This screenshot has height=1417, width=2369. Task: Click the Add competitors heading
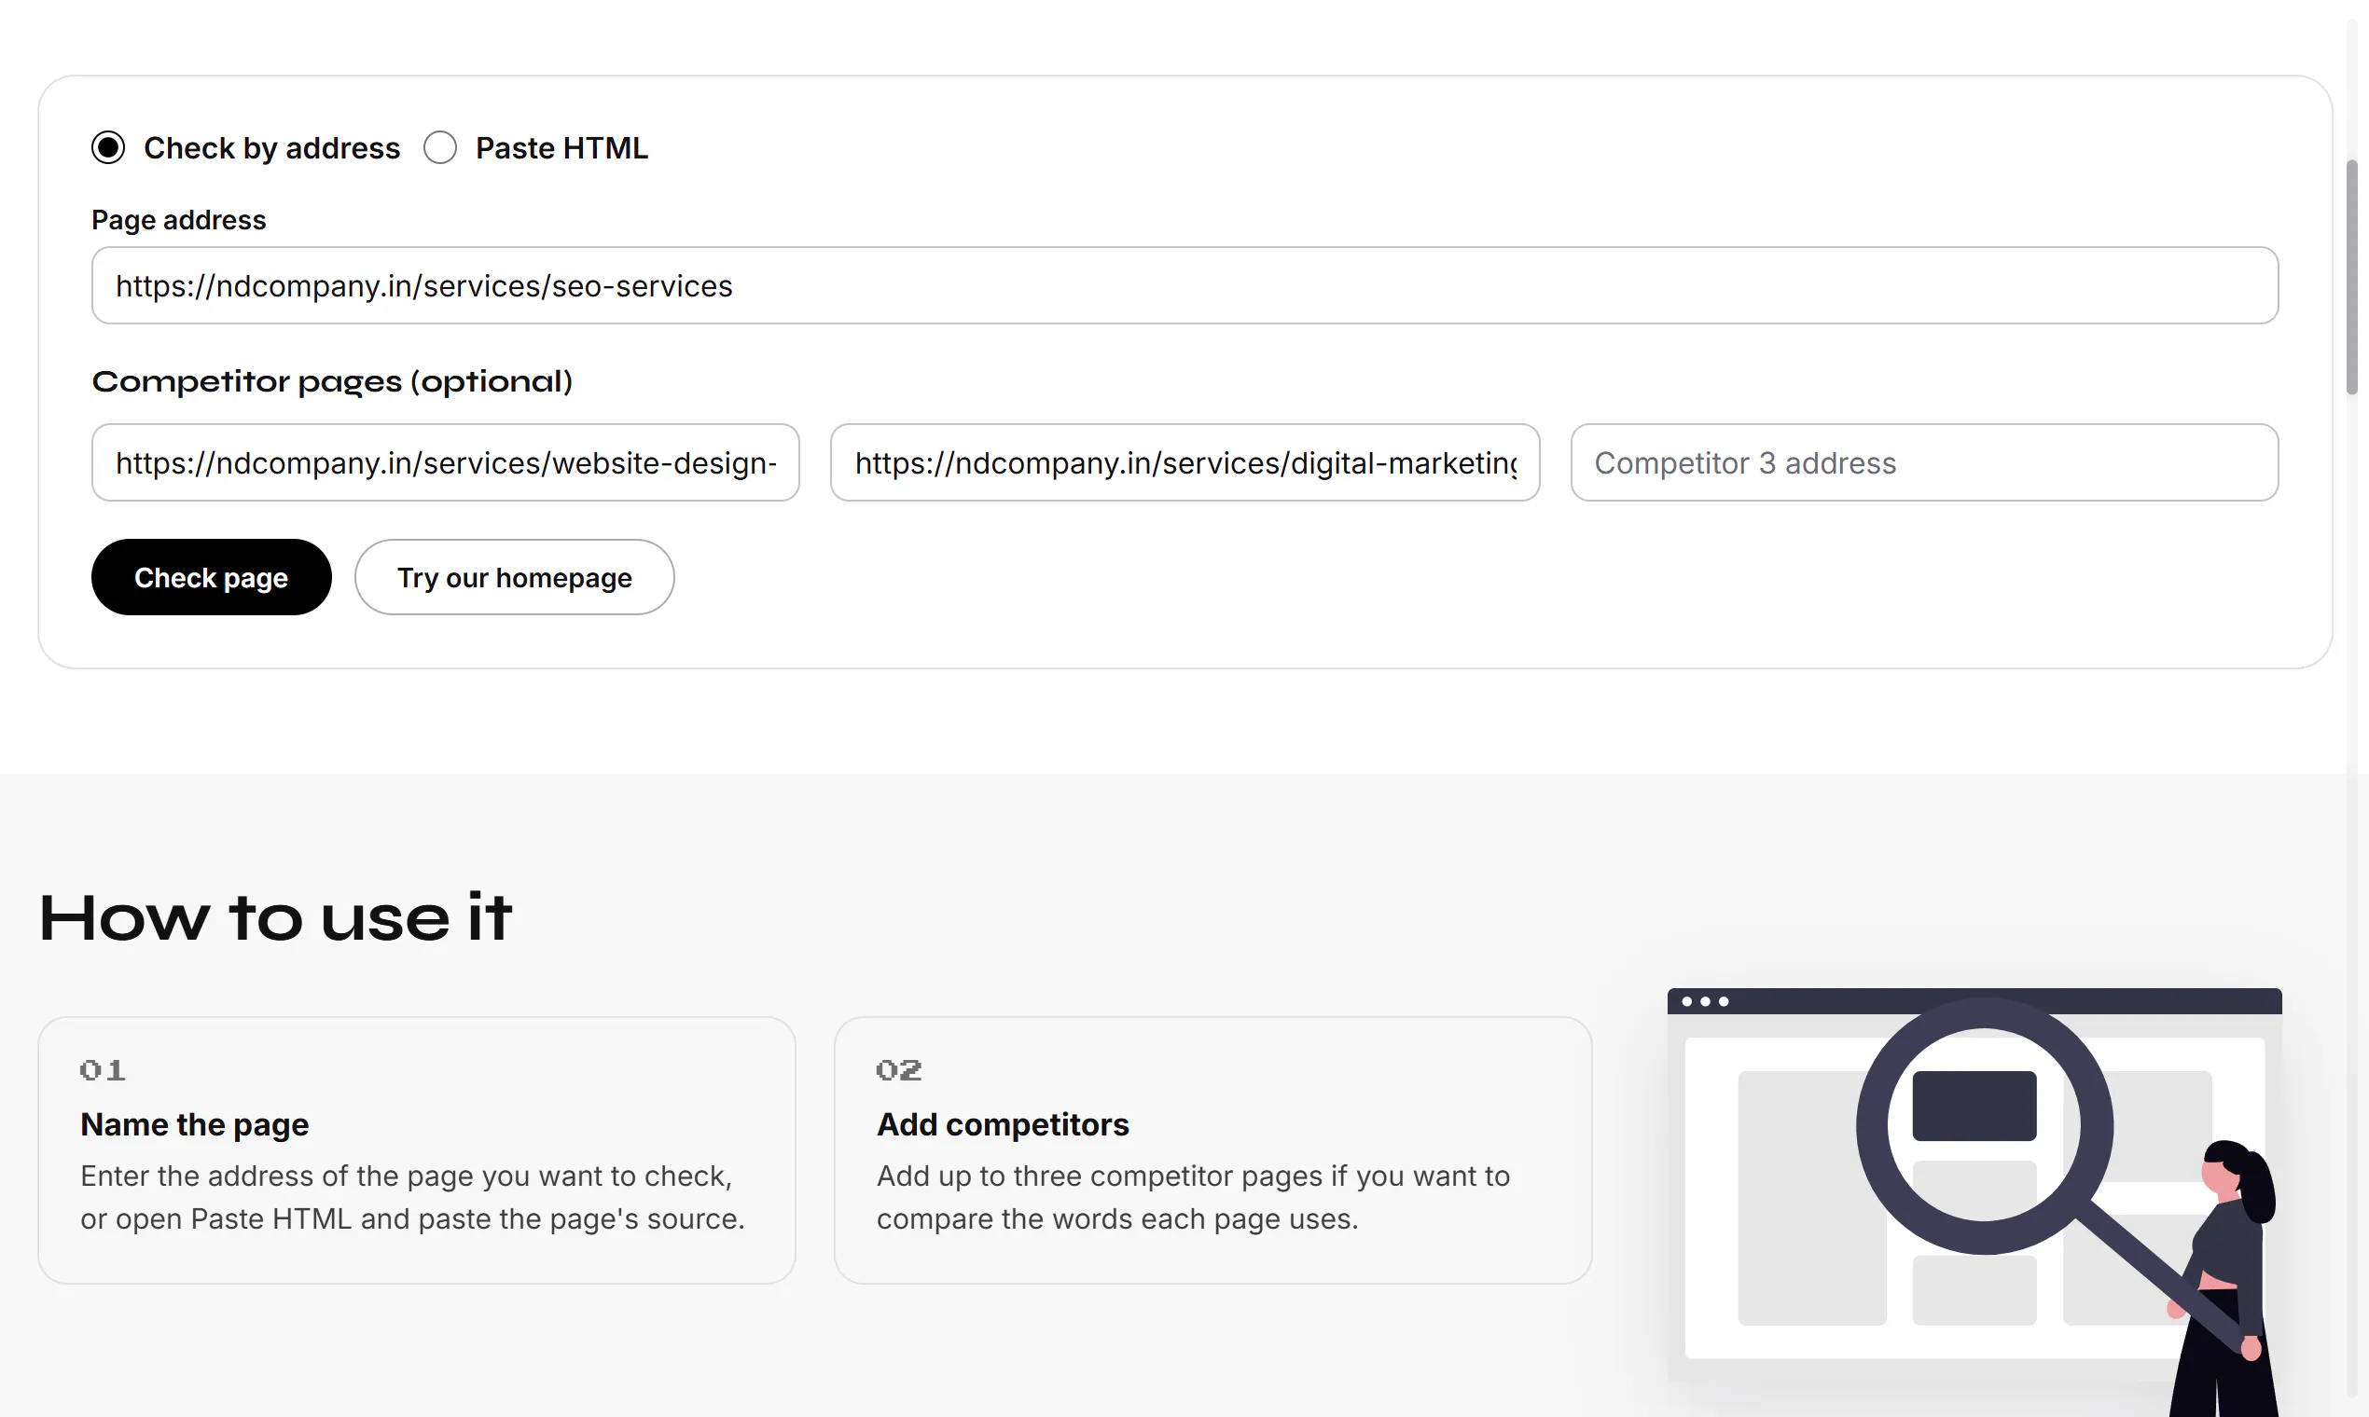(x=1003, y=1124)
